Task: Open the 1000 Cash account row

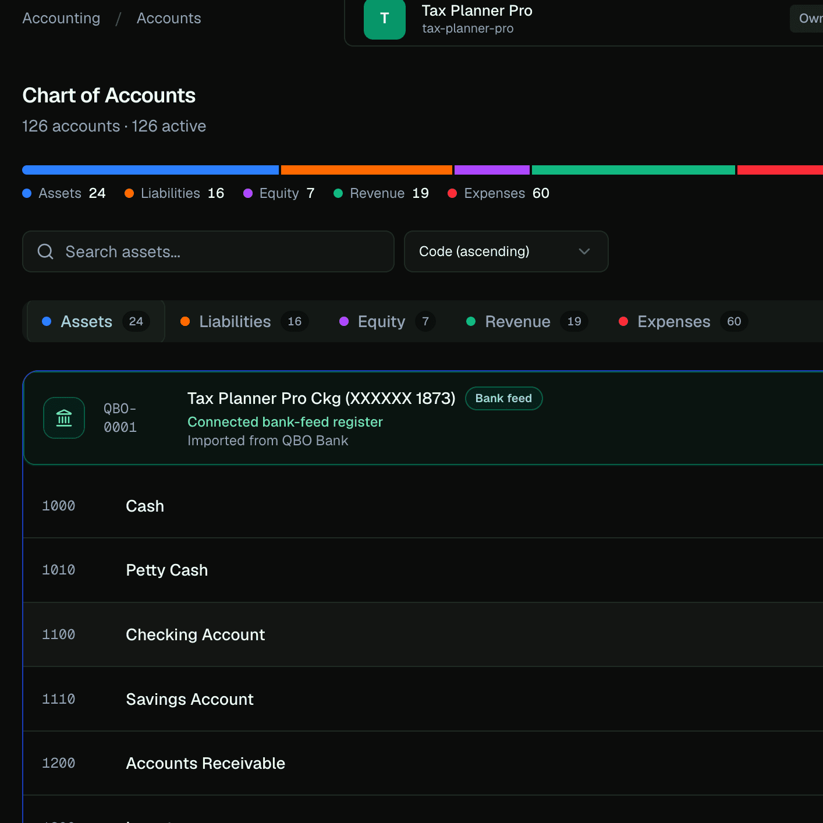Action: coord(423,506)
